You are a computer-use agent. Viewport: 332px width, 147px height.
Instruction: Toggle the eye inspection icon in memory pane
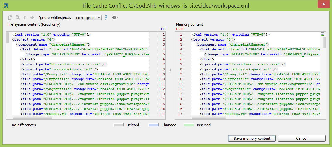pyautogui.click(x=323, y=34)
